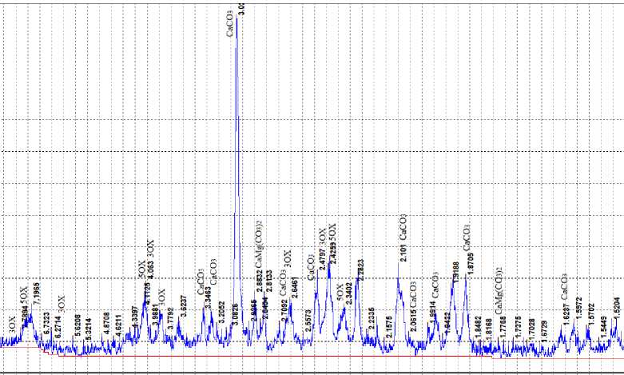Click the CaMg(CO3)2 label above 2.8832
This screenshot has height=375, width=624.
(259, 244)
